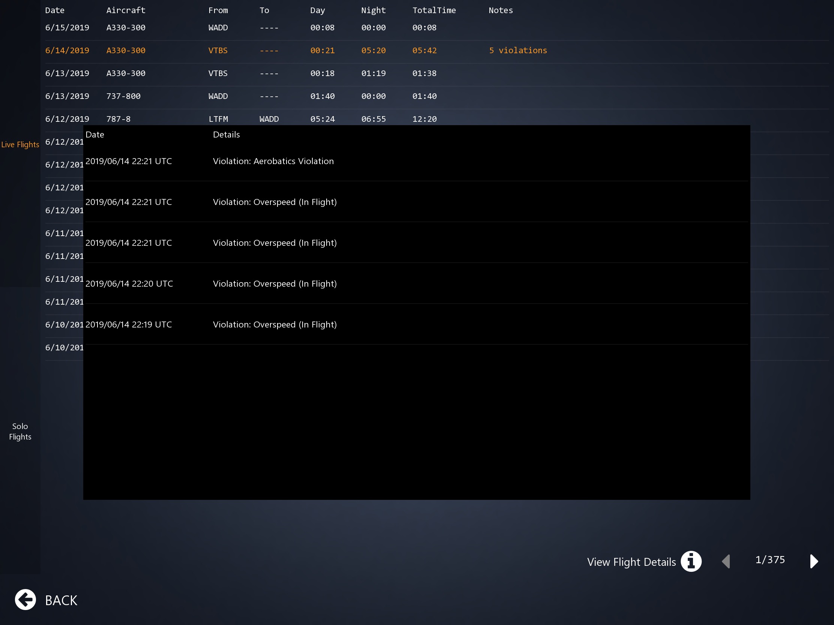
Task: Click the 5 violations note
Action: point(517,51)
